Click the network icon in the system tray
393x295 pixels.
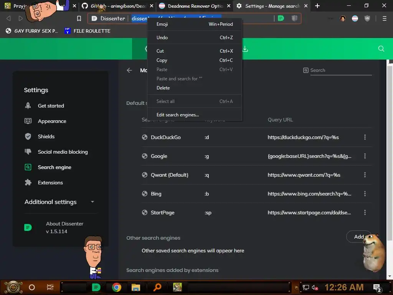306,287
